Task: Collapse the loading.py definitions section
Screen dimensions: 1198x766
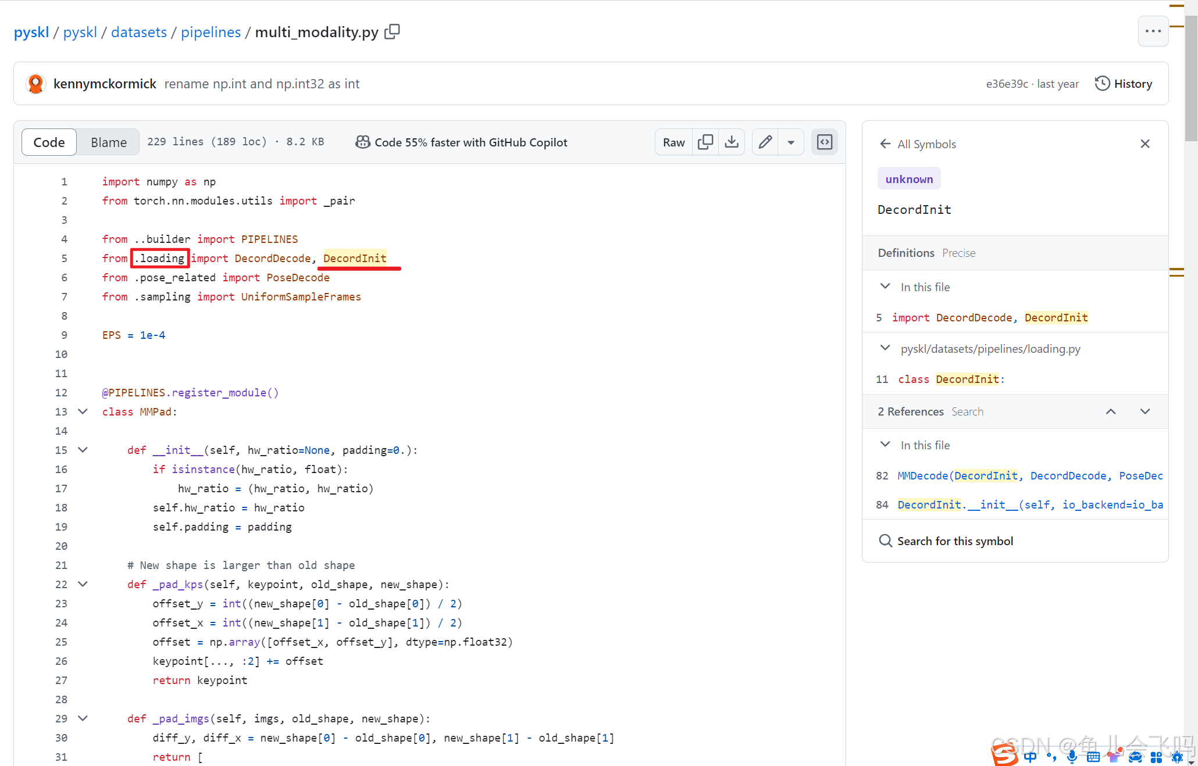Action: click(x=885, y=348)
